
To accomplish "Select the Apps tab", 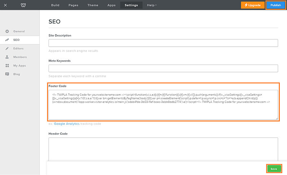I will (112, 5).
